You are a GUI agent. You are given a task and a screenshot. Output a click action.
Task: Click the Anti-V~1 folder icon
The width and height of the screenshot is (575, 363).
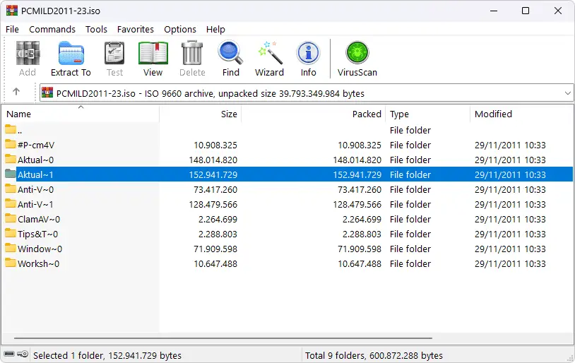click(11, 203)
